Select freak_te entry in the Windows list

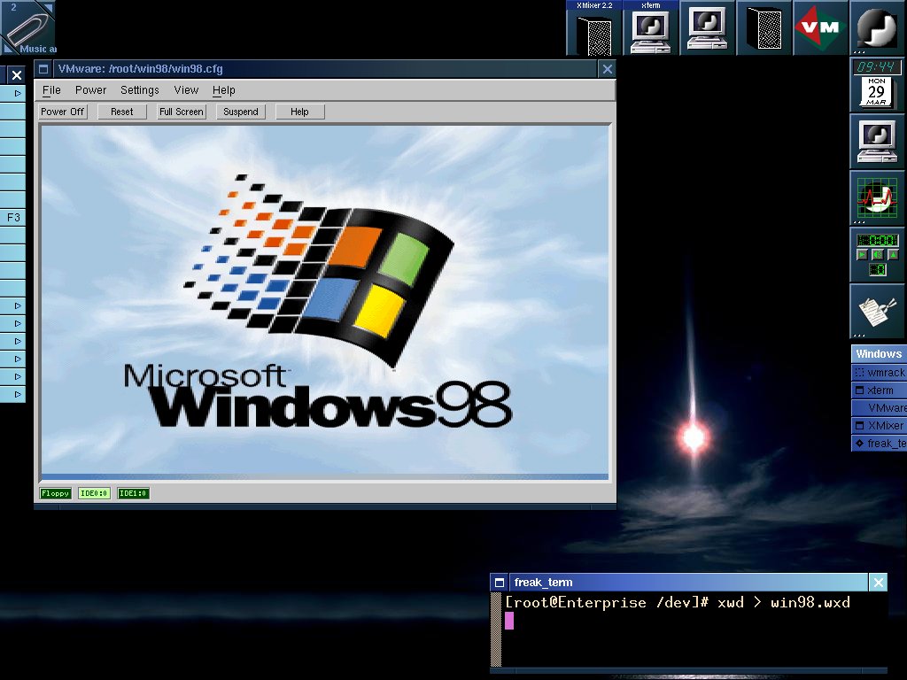click(880, 444)
